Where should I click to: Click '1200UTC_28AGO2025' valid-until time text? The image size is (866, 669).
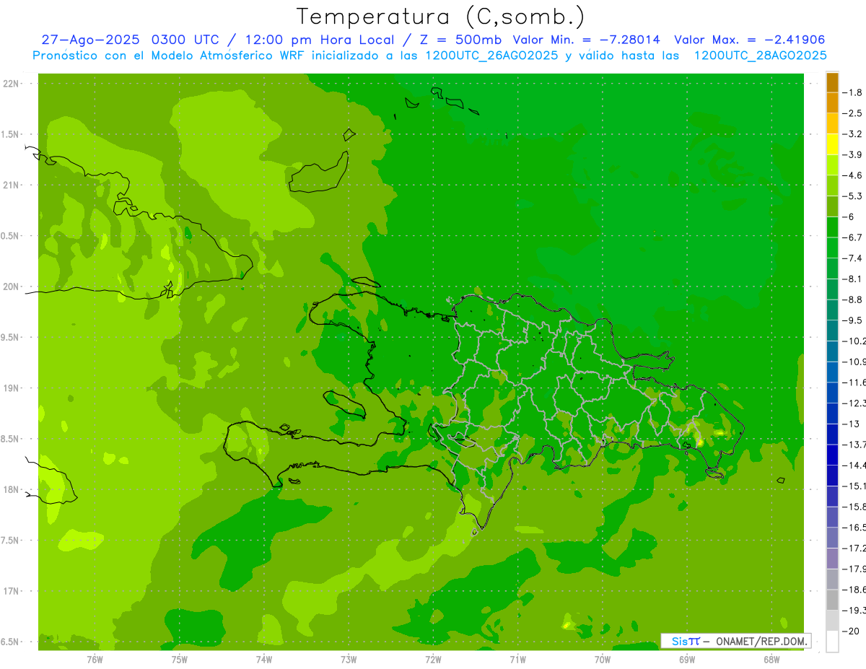click(x=760, y=56)
